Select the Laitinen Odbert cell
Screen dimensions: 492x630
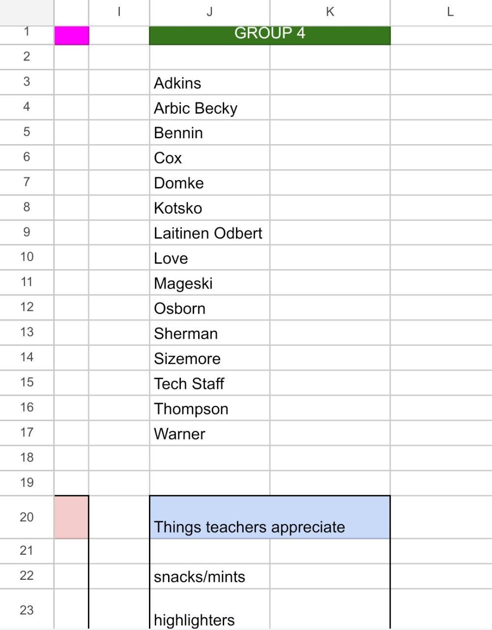209,233
